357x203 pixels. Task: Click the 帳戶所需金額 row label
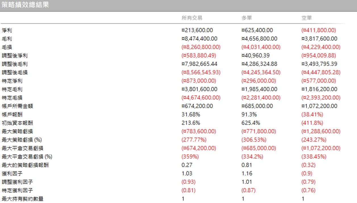pyautogui.click(x=19, y=106)
